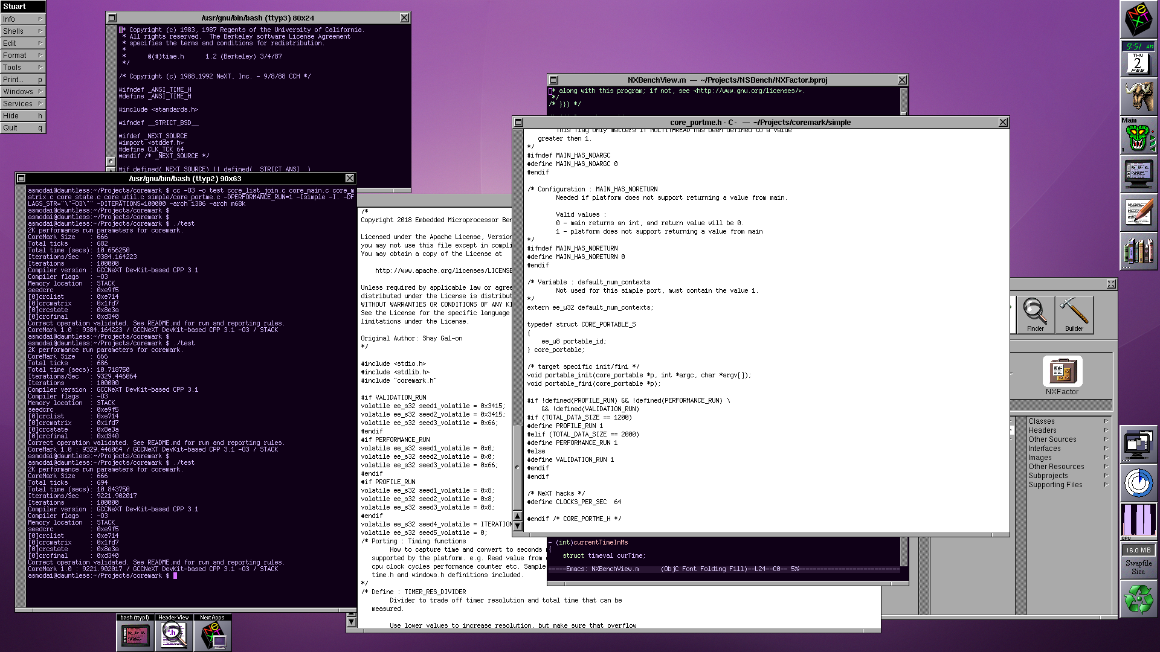This screenshot has width=1160, height=652.
Task: Open the Librarian bookshelf dock icon
Action: (1138, 251)
